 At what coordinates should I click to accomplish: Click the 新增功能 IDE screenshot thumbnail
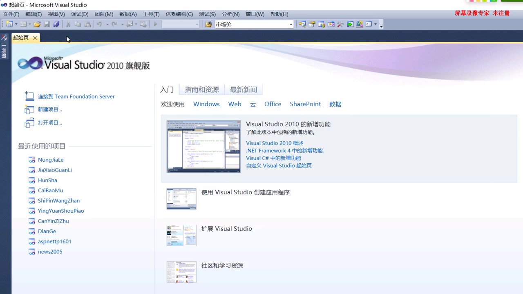[203, 146]
